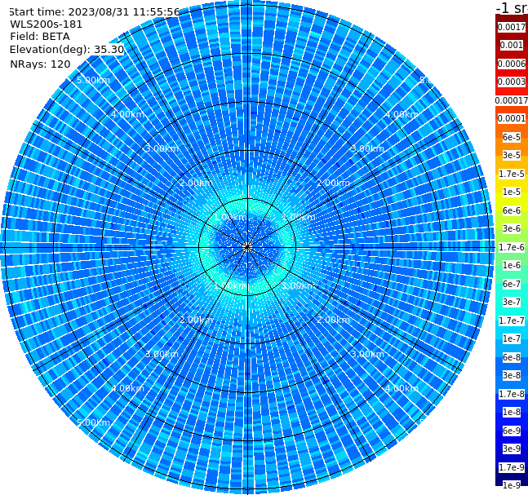This screenshot has height=495, width=528.
Task: Select the 3e-8 colorbar value
Action: point(512,375)
